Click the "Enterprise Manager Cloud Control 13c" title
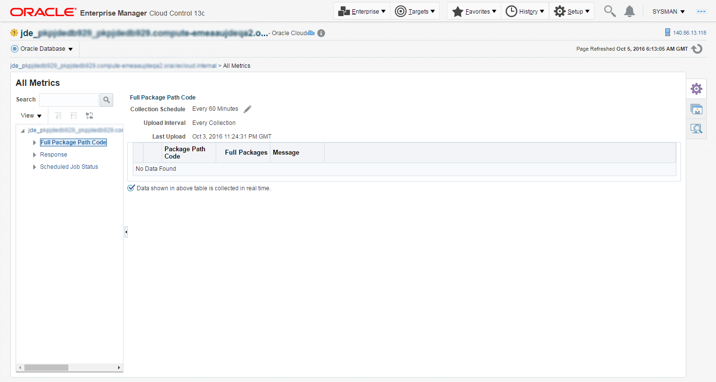The height and width of the screenshot is (382, 716). click(142, 13)
